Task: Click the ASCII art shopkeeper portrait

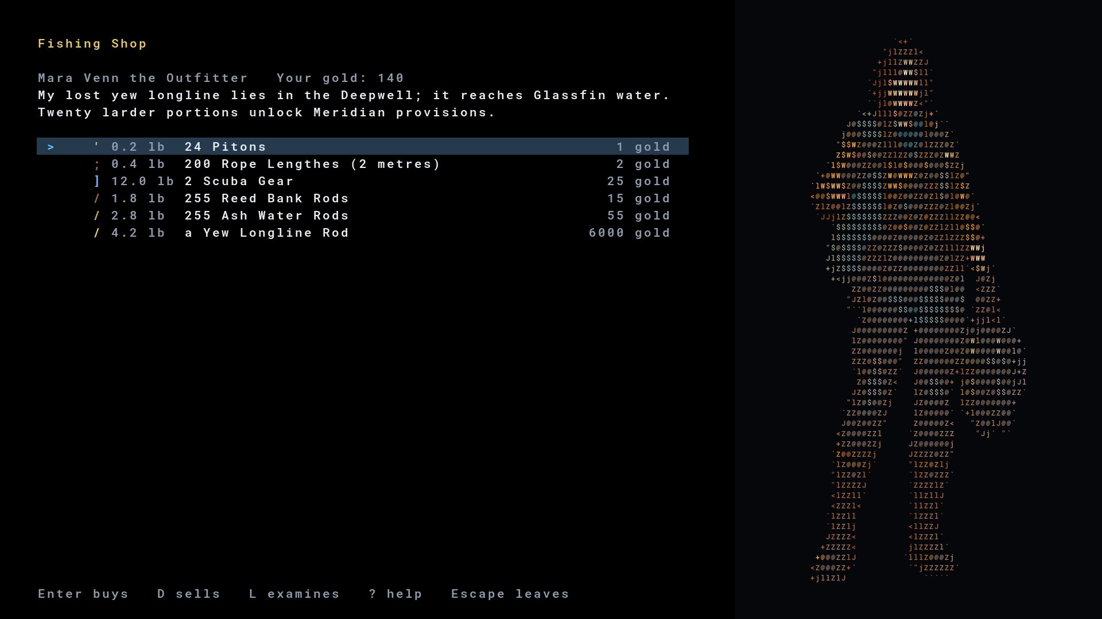Action: point(918,309)
